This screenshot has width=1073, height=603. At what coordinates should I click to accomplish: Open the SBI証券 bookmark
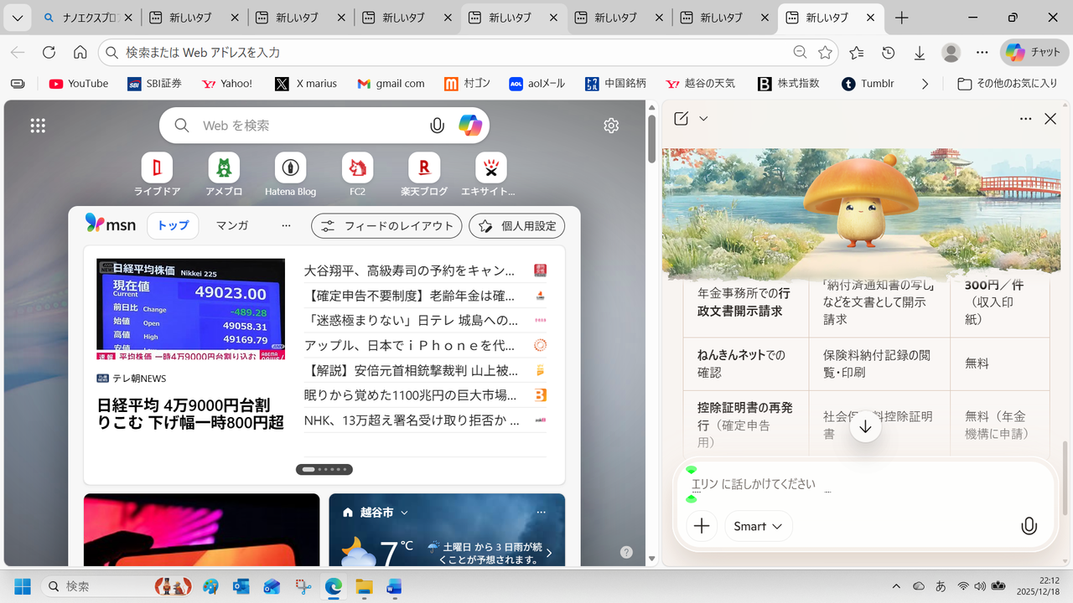pos(154,84)
